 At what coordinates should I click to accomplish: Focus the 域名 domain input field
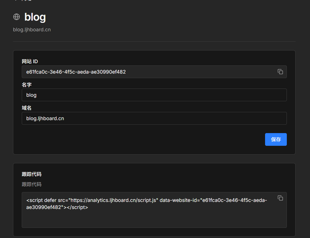tap(154, 118)
